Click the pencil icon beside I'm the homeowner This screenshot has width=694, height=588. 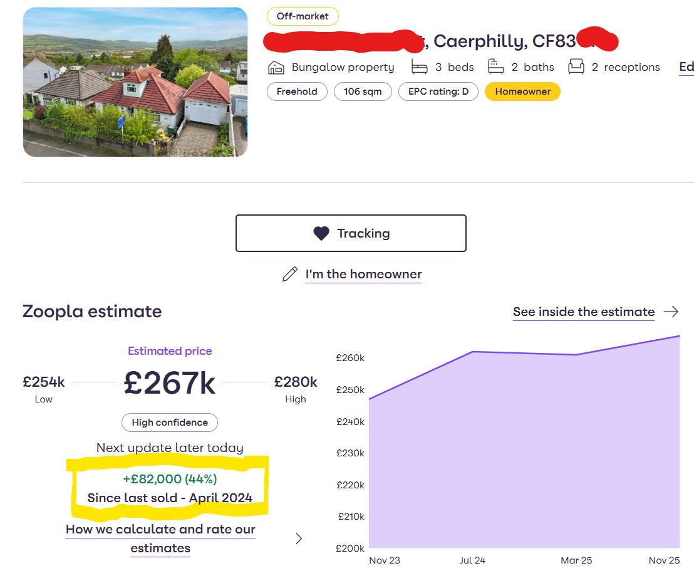pyautogui.click(x=290, y=275)
